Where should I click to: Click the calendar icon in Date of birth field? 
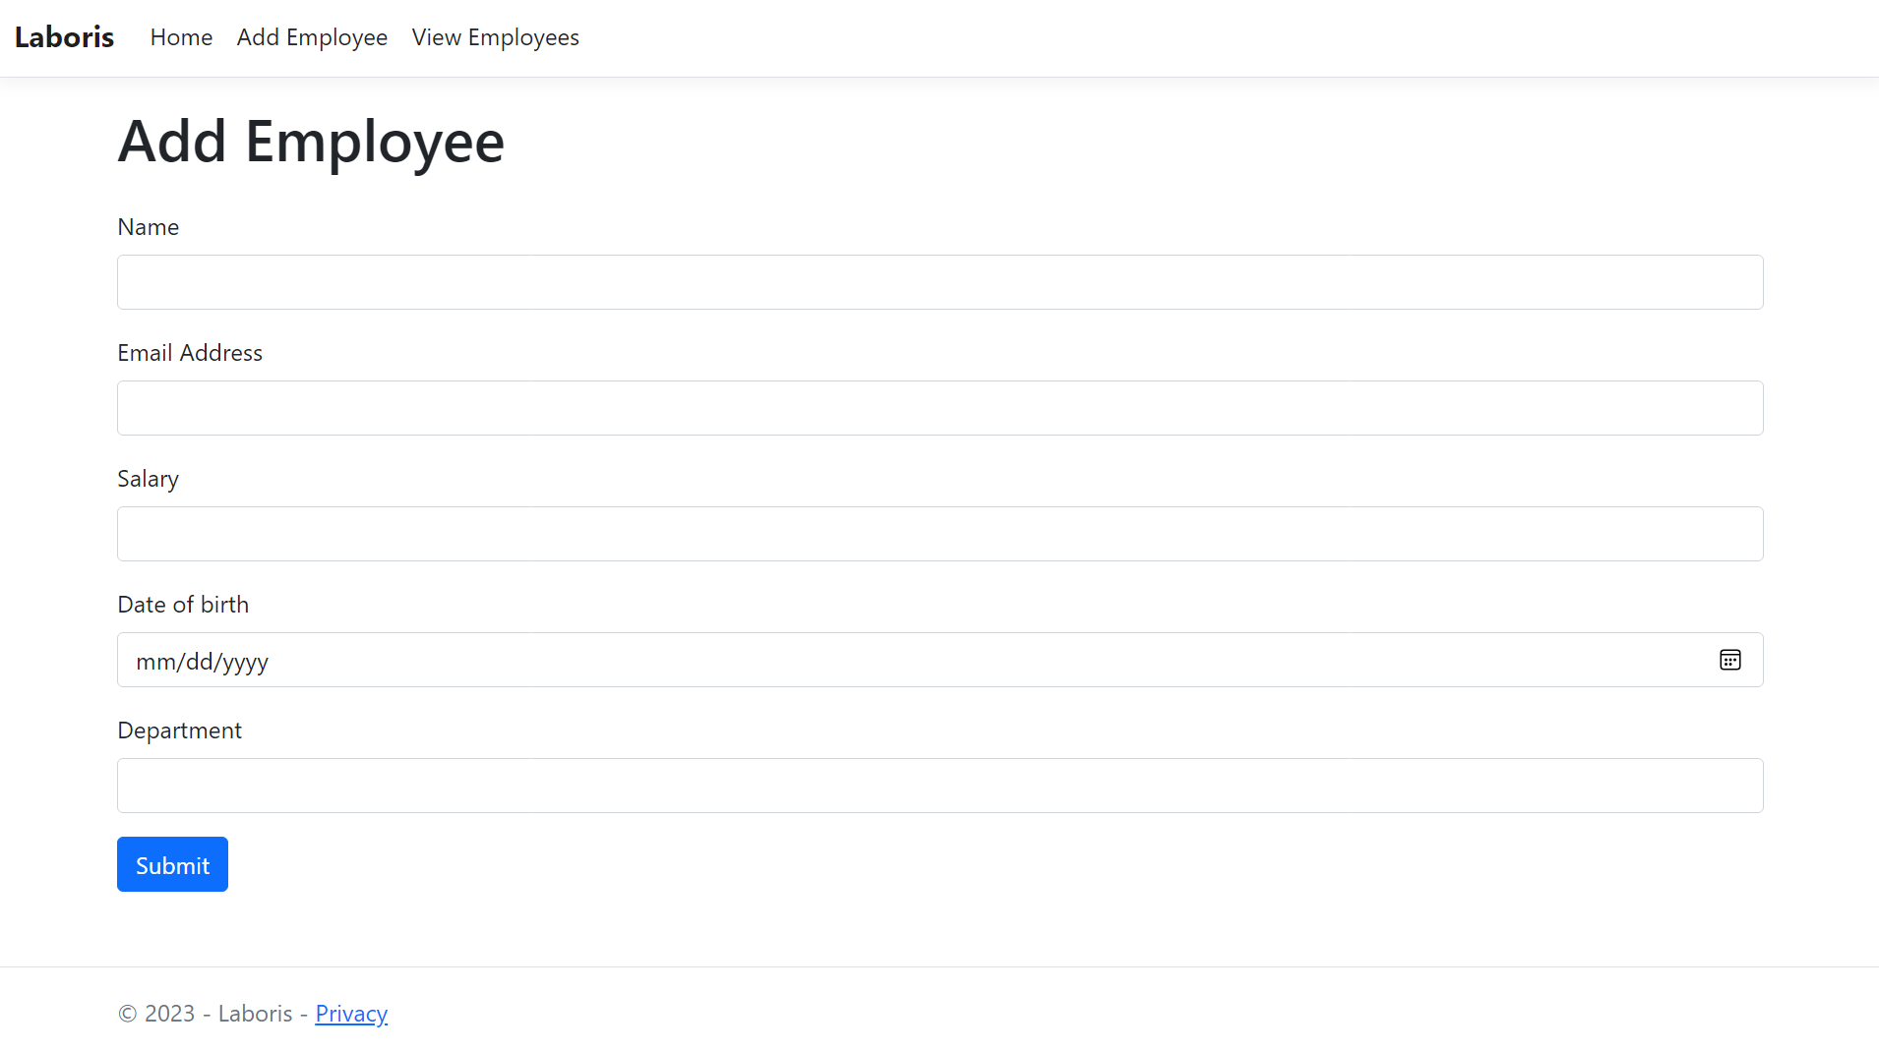click(1730, 660)
